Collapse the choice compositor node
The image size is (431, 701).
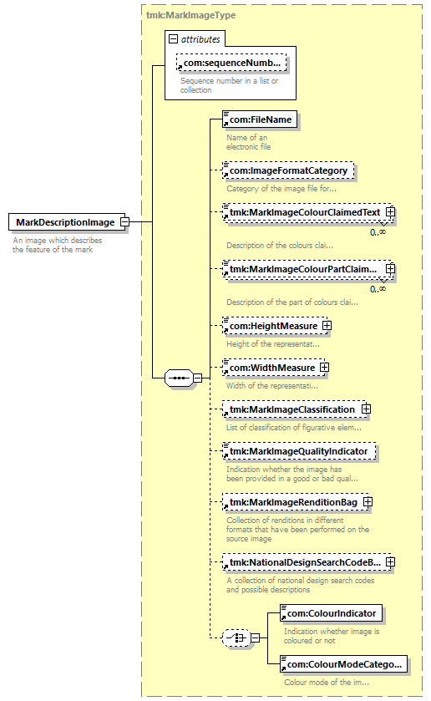(255, 638)
